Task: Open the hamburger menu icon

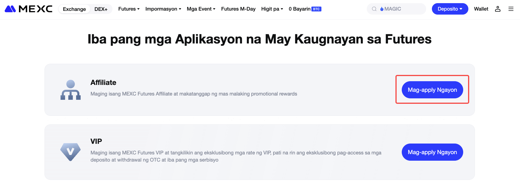Action: [x=511, y=9]
